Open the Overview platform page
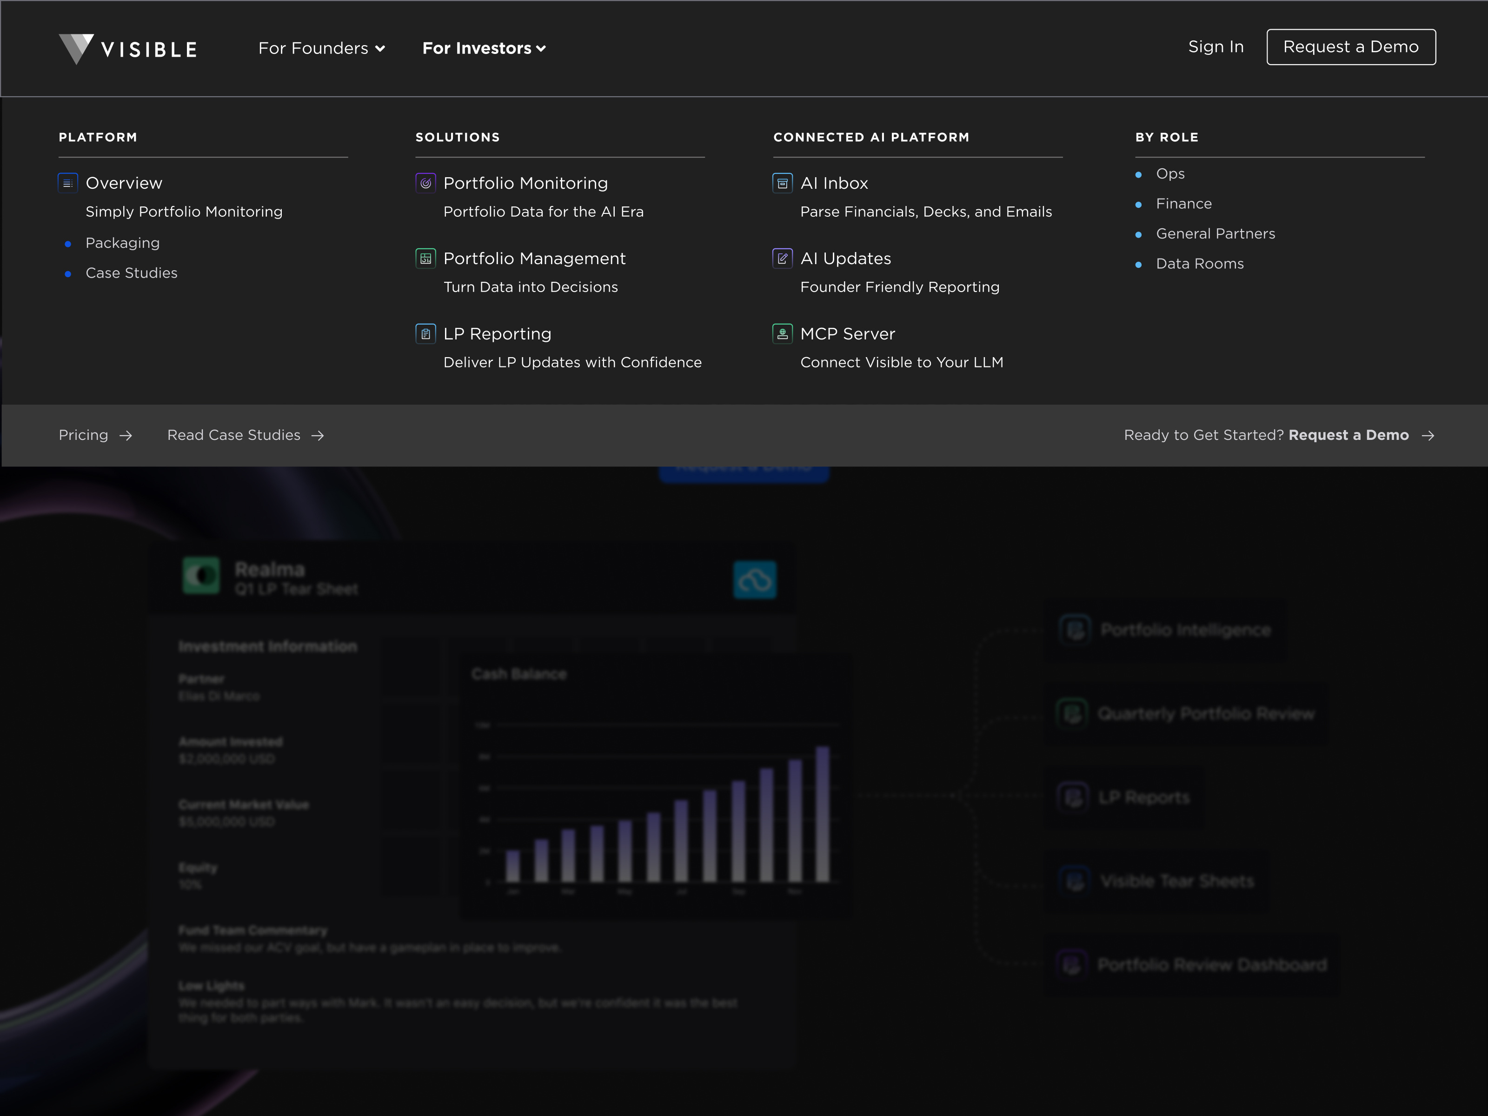 click(x=124, y=183)
